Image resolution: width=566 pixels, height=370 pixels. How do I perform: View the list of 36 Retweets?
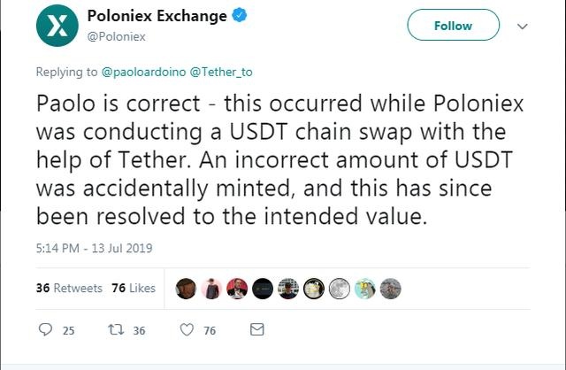point(57,288)
